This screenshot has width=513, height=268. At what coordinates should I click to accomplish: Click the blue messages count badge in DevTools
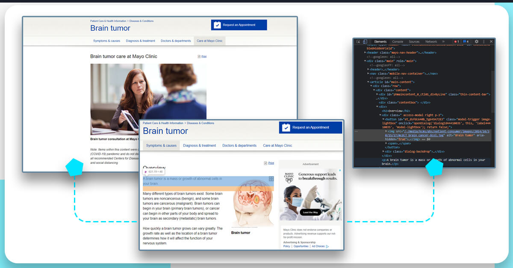click(466, 41)
